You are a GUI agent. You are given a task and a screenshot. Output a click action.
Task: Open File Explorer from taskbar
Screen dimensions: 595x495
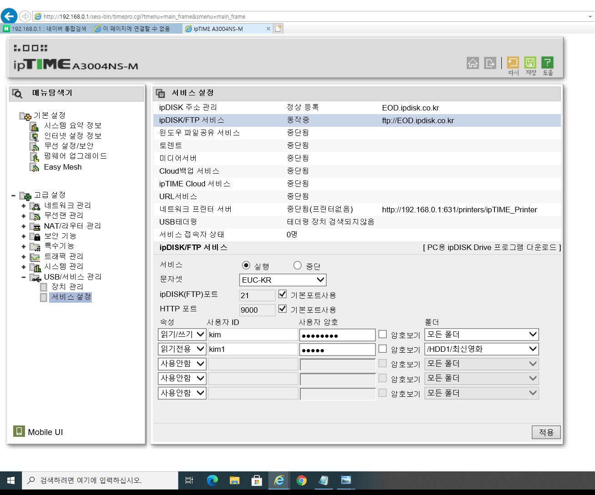point(235,480)
